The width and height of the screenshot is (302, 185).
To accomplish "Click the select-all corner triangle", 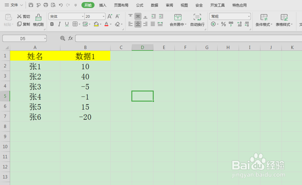I will (x=7, y=48).
